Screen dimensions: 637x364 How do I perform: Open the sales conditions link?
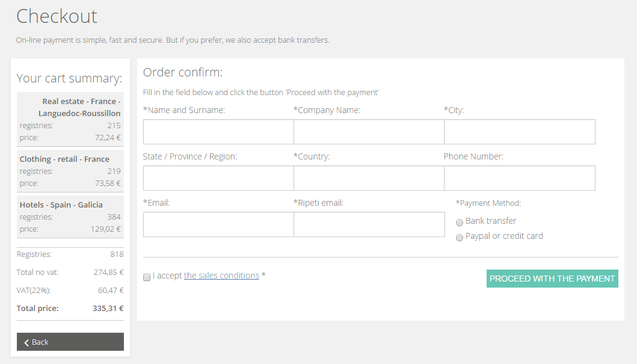click(x=221, y=276)
